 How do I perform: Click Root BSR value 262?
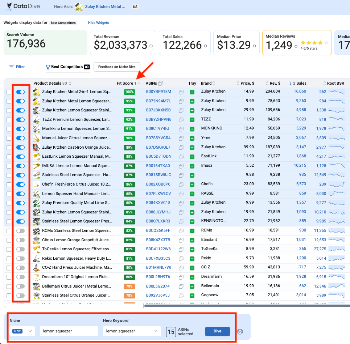tap(322, 92)
